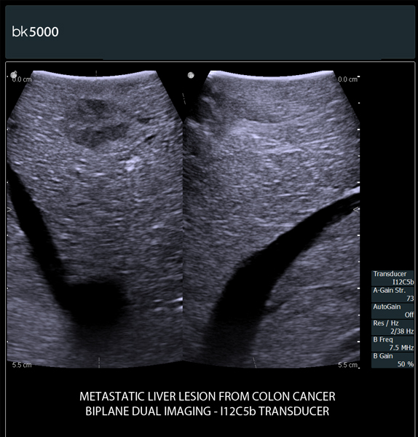Activate the right biplane image pane
The height and width of the screenshot is (437, 418).
click(x=271, y=219)
